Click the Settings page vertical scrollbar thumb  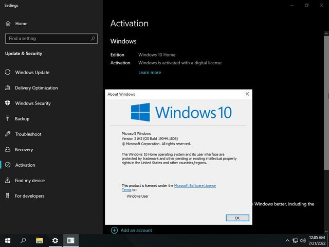pos(326,102)
